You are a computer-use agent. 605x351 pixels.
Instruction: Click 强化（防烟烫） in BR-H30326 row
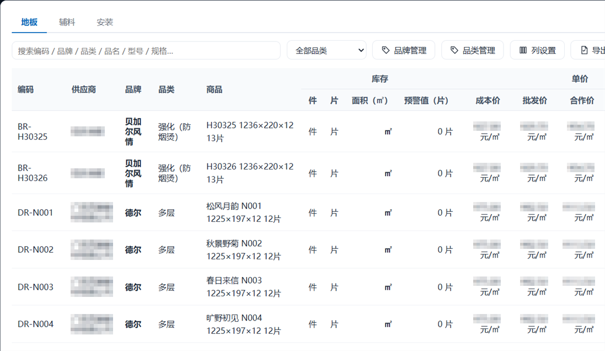[x=174, y=173]
